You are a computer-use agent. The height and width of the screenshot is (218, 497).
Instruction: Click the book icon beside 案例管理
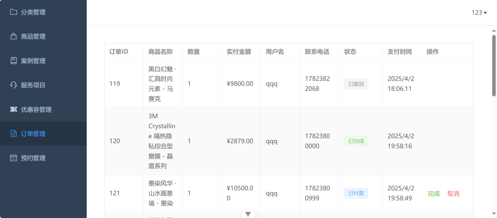point(13,61)
